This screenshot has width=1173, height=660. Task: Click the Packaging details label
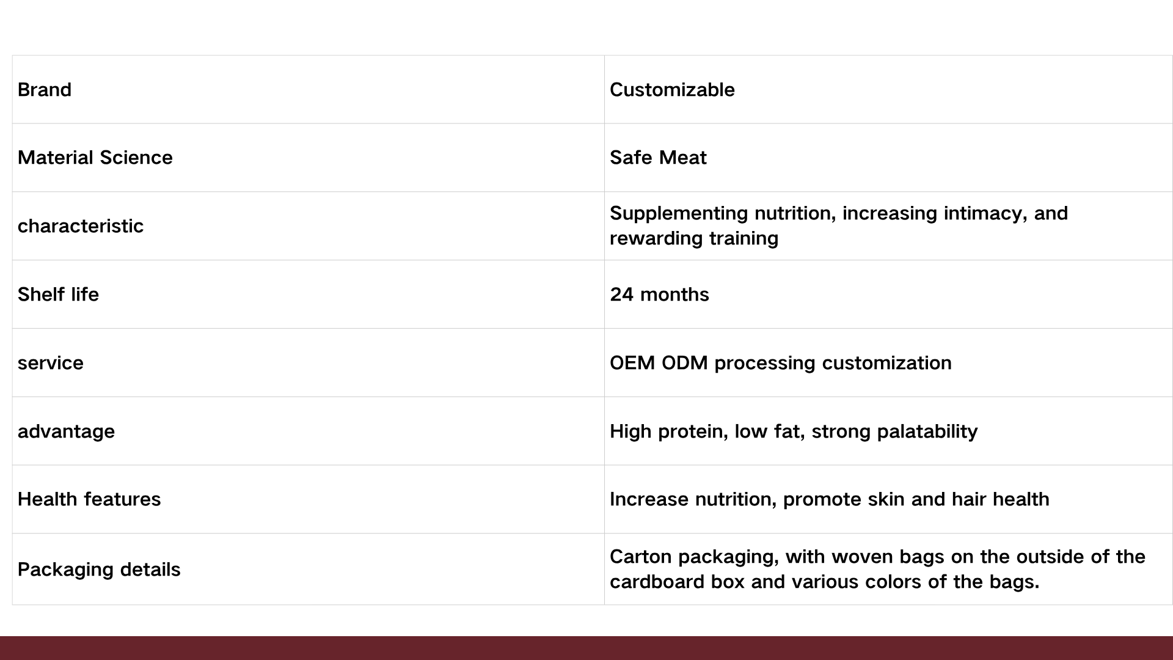pos(99,570)
